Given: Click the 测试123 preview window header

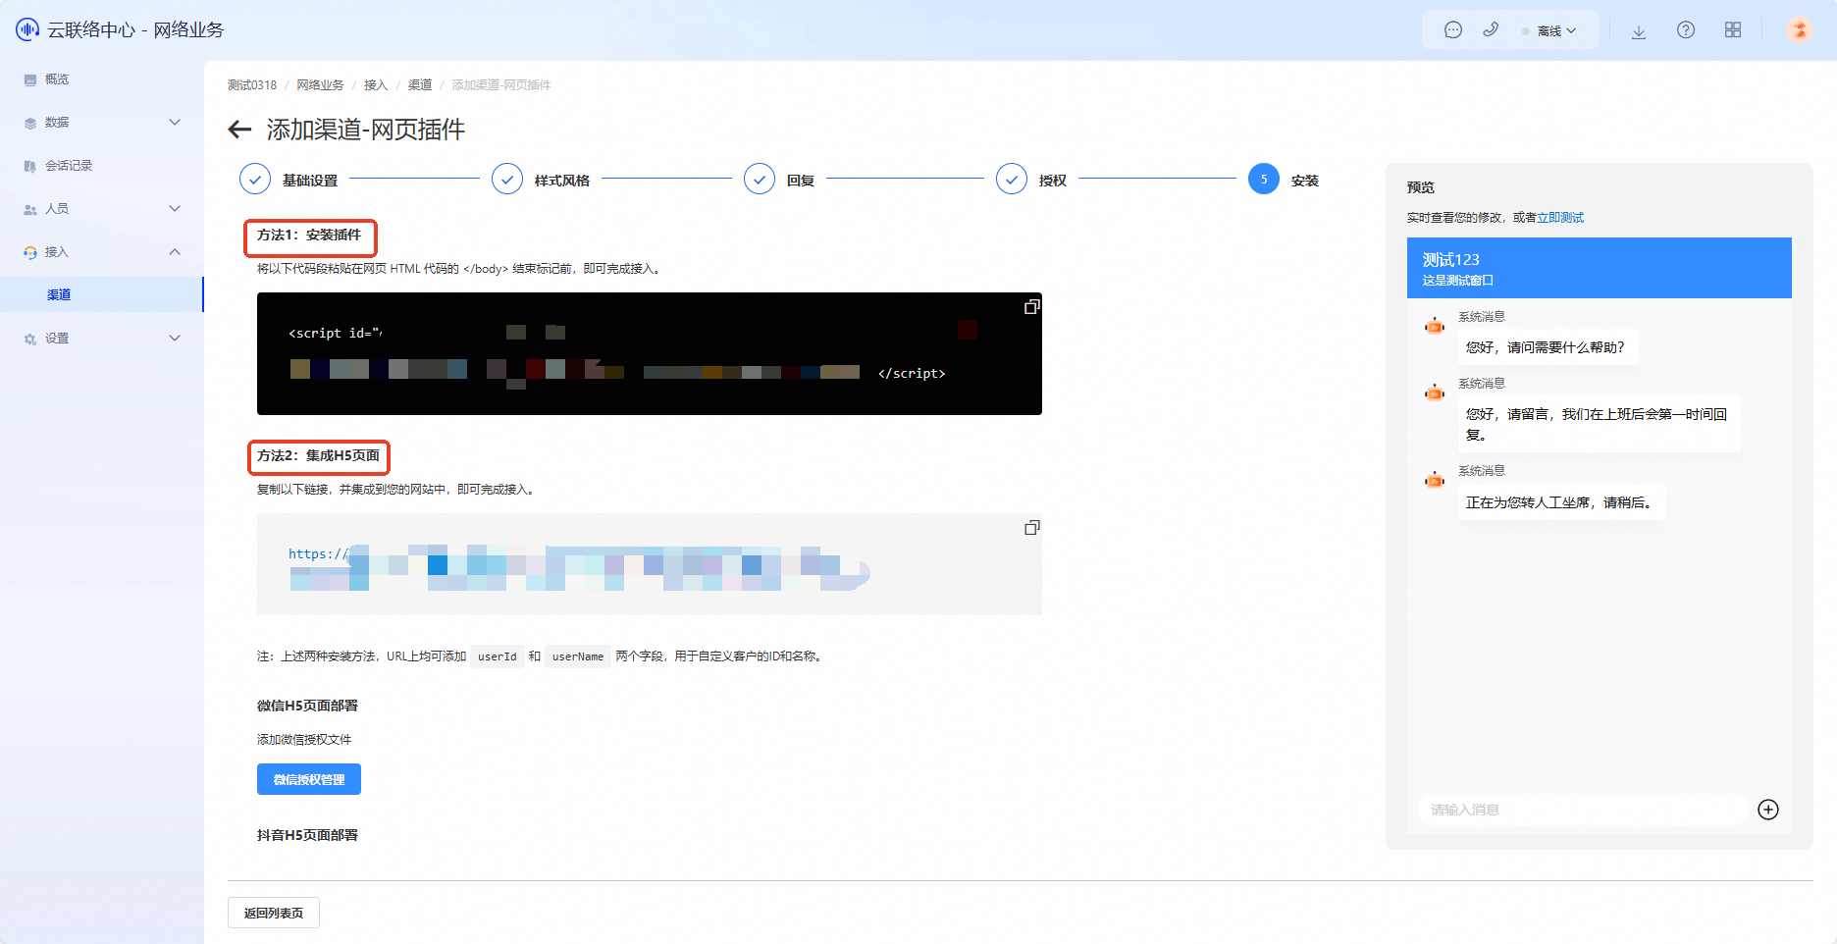Looking at the screenshot, I should 1600,268.
